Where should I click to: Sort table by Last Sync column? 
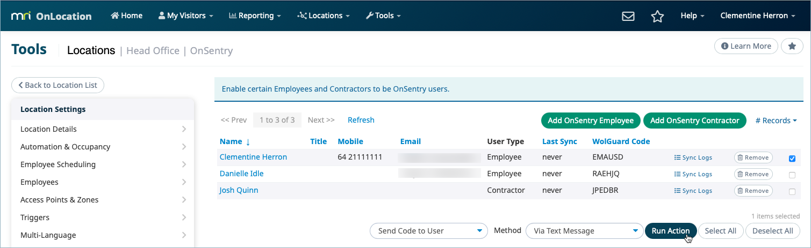pyautogui.click(x=560, y=141)
